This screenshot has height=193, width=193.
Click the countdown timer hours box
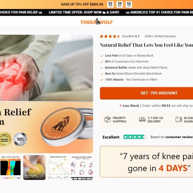tap(110, 5)
